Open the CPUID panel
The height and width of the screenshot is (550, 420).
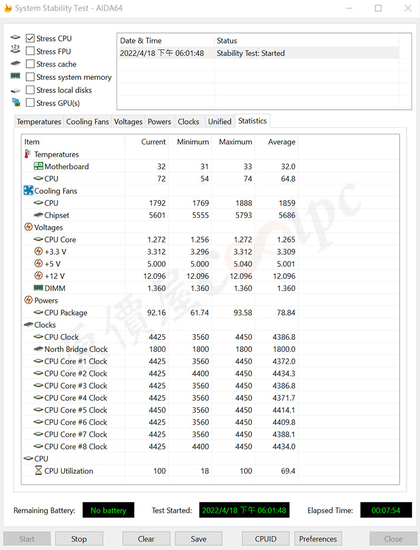pos(266,539)
